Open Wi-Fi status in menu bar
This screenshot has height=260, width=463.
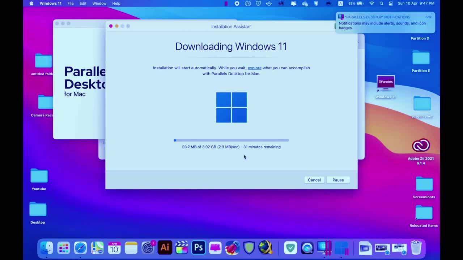click(371, 3)
